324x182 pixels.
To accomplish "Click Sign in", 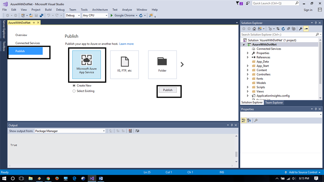I will click(x=308, y=10).
